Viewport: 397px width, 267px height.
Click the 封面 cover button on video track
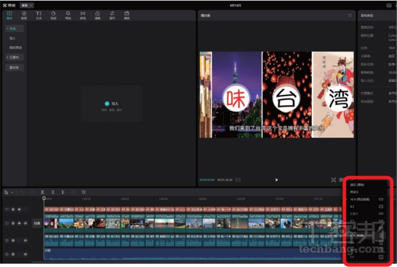tap(37, 224)
